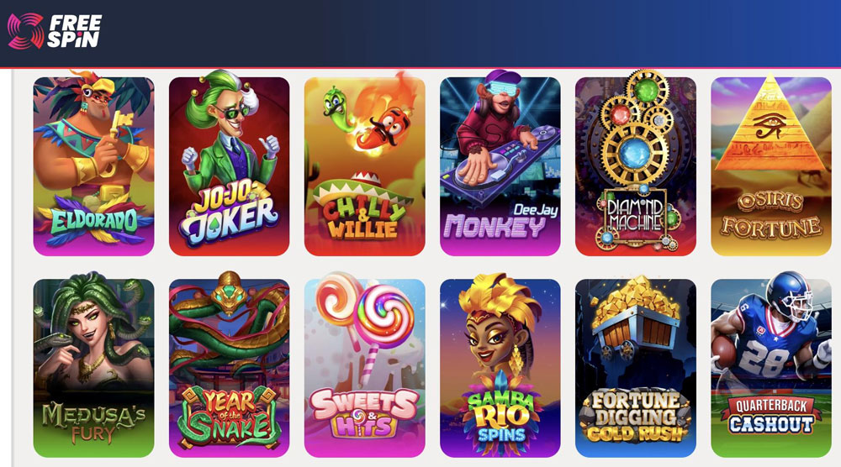This screenshot has height=467, width=841.
Task: Open Osiris Fortune pyramid game
Action: 771,166
